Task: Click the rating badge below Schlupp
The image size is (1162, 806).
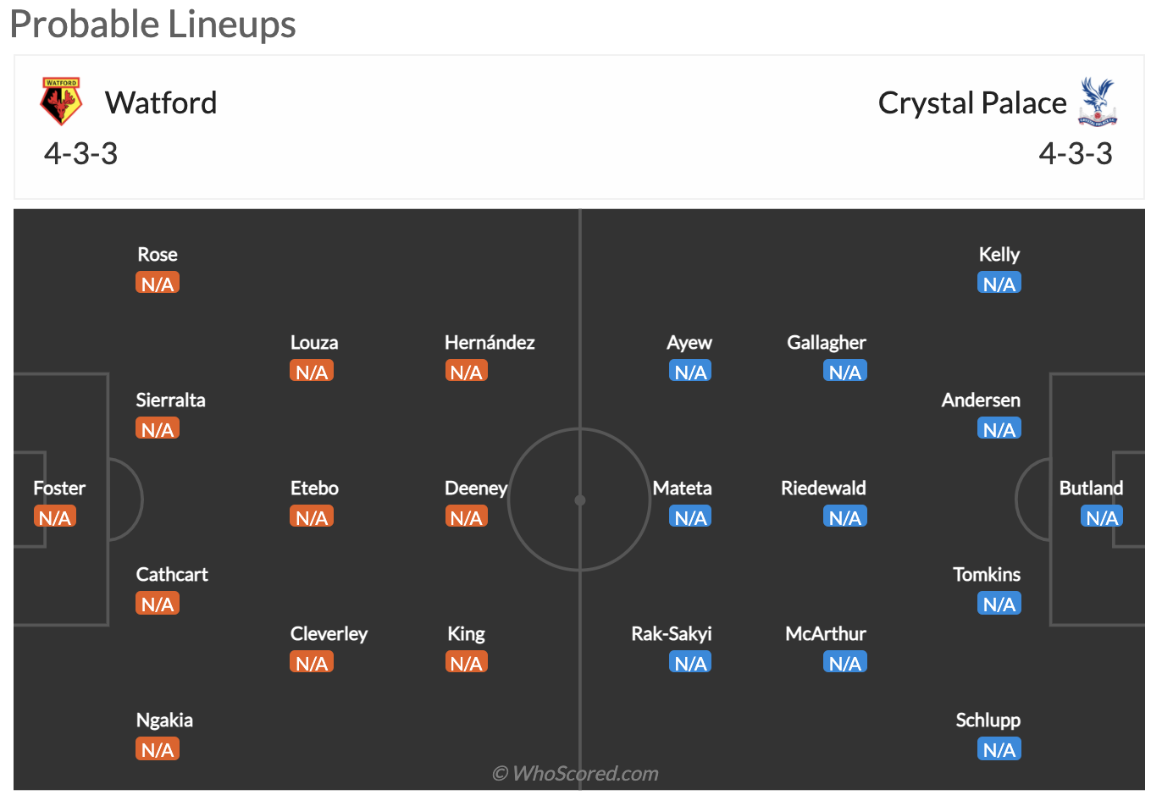Action: pos(999,748)
